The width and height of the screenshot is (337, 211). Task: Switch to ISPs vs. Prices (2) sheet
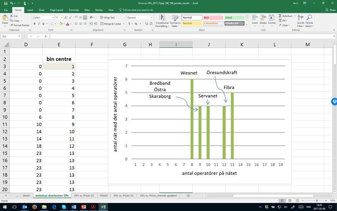pyautogui.click(x=84, y=196)
